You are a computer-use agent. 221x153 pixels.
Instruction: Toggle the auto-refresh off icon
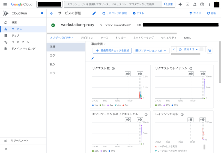coord(210,50)
